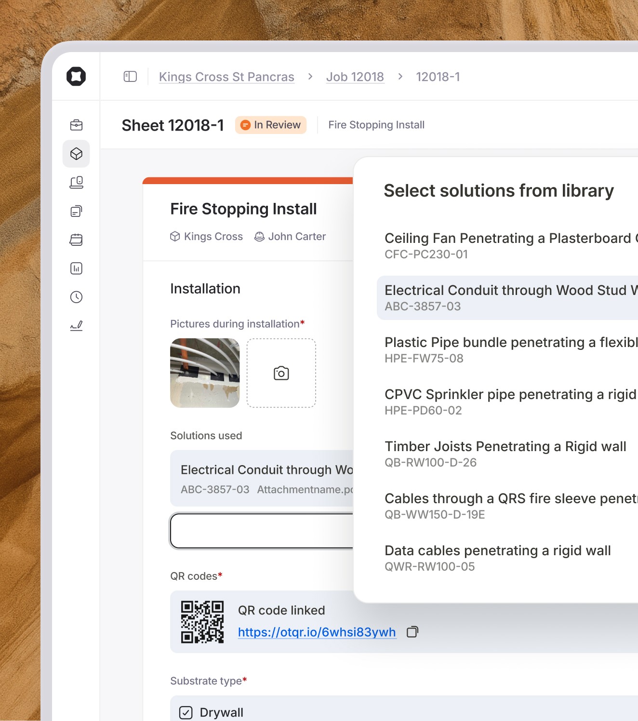Open the otqr.io QR code link
The width and height of the screenshot is (638, 721).
point(317,632)
